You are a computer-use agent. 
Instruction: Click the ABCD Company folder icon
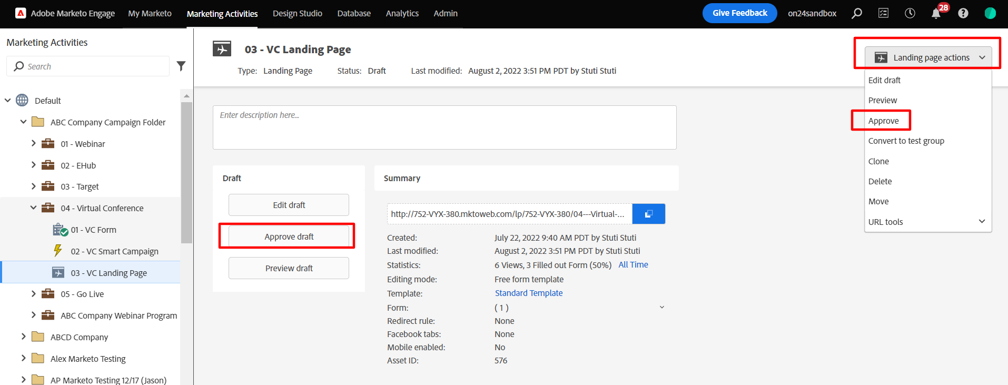click(x=38, y=337)
